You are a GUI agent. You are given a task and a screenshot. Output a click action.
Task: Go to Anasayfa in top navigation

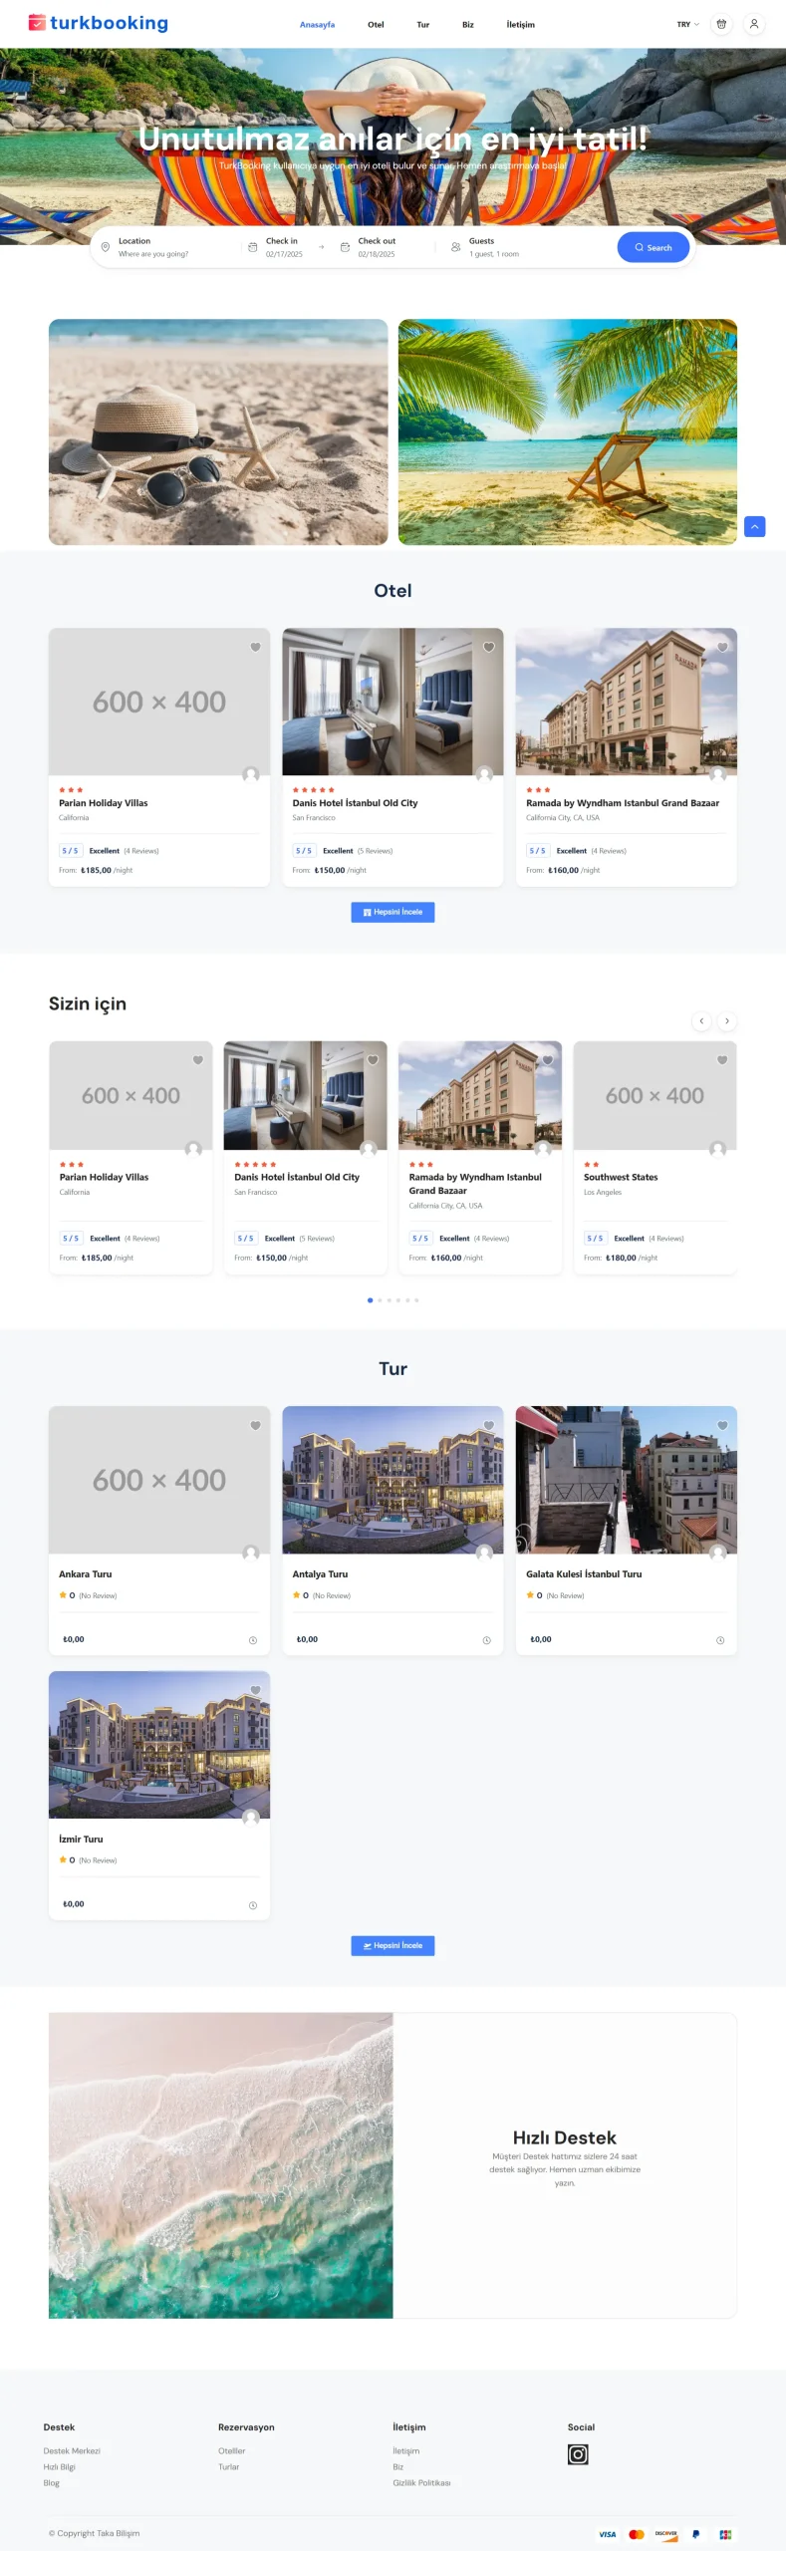point(317,24)
